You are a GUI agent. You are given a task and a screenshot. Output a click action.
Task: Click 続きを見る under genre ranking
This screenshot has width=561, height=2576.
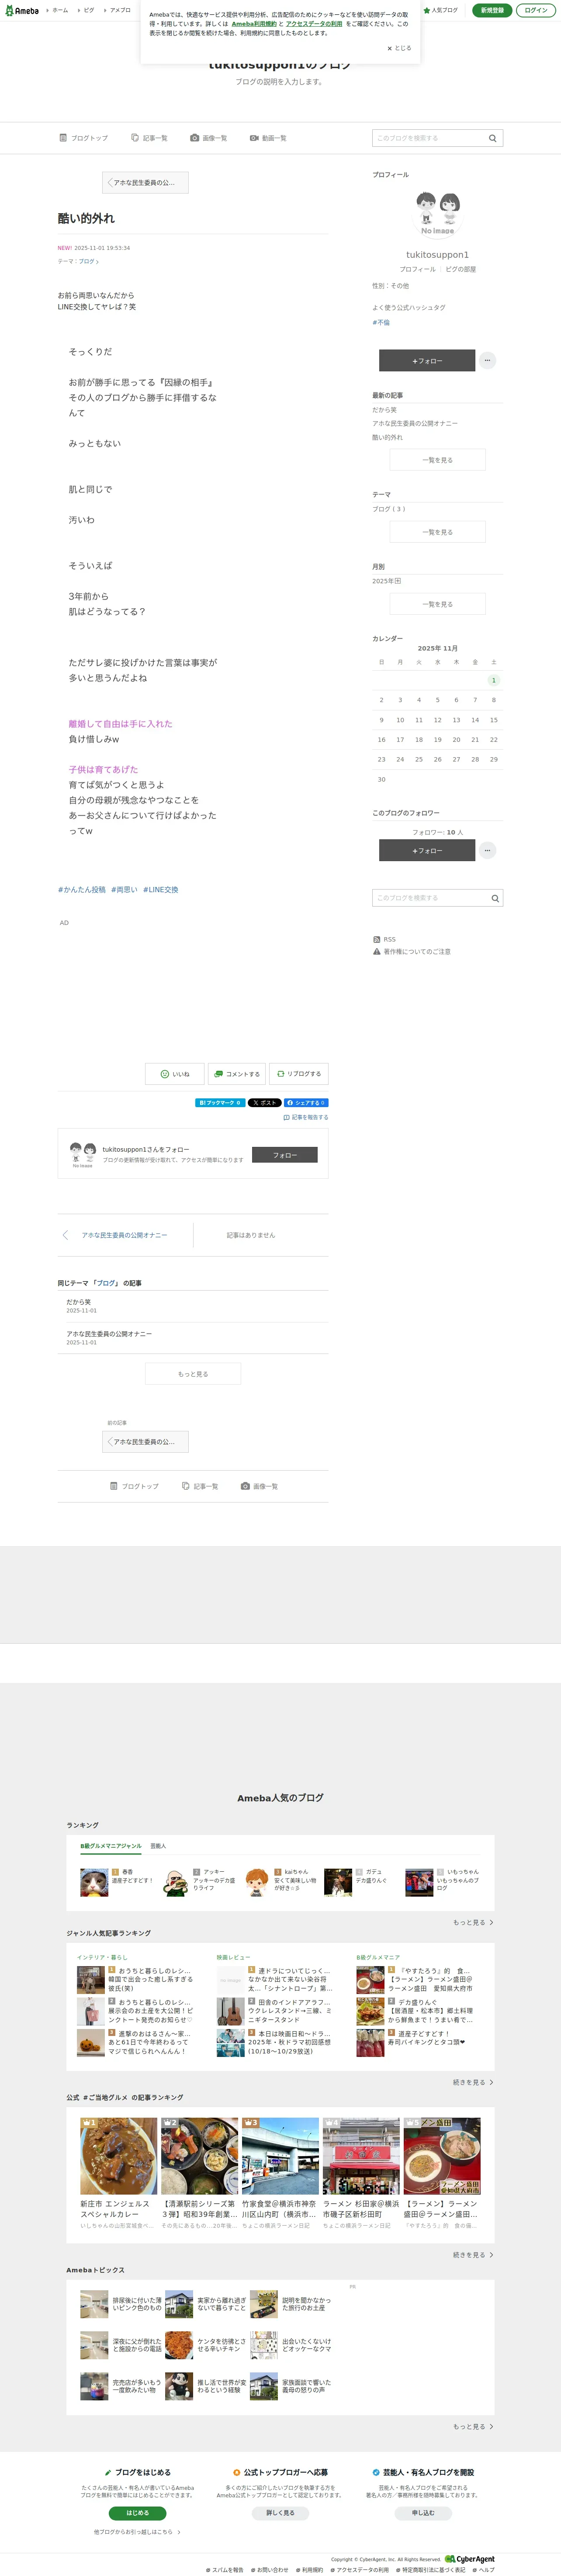pos(473,2082)
